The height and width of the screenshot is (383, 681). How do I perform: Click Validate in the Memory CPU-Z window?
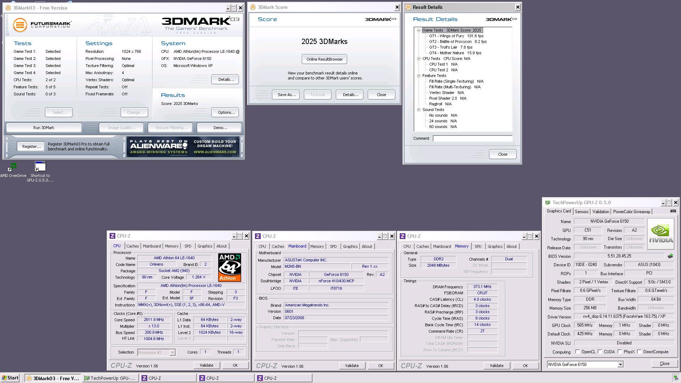pos(496,366)
